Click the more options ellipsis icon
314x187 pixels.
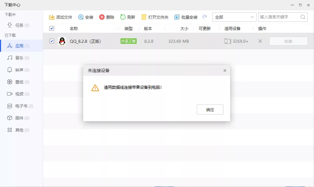click(x=204, y=17)
